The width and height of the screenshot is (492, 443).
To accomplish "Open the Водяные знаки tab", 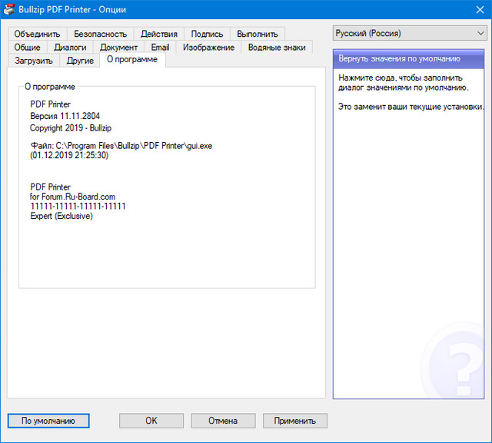I will (x=277, y=47).
